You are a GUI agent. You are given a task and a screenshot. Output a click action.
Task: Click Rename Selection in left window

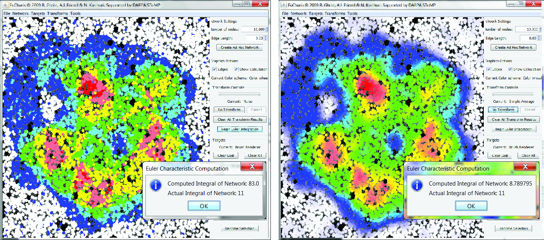click(240, 228)
